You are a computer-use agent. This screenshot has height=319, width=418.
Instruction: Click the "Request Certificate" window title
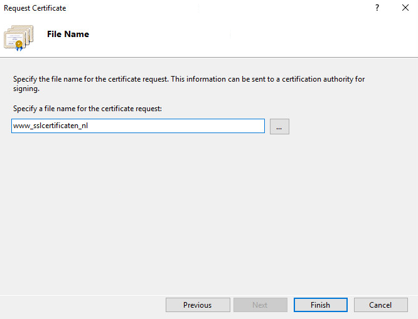click(x=35, y=8)
